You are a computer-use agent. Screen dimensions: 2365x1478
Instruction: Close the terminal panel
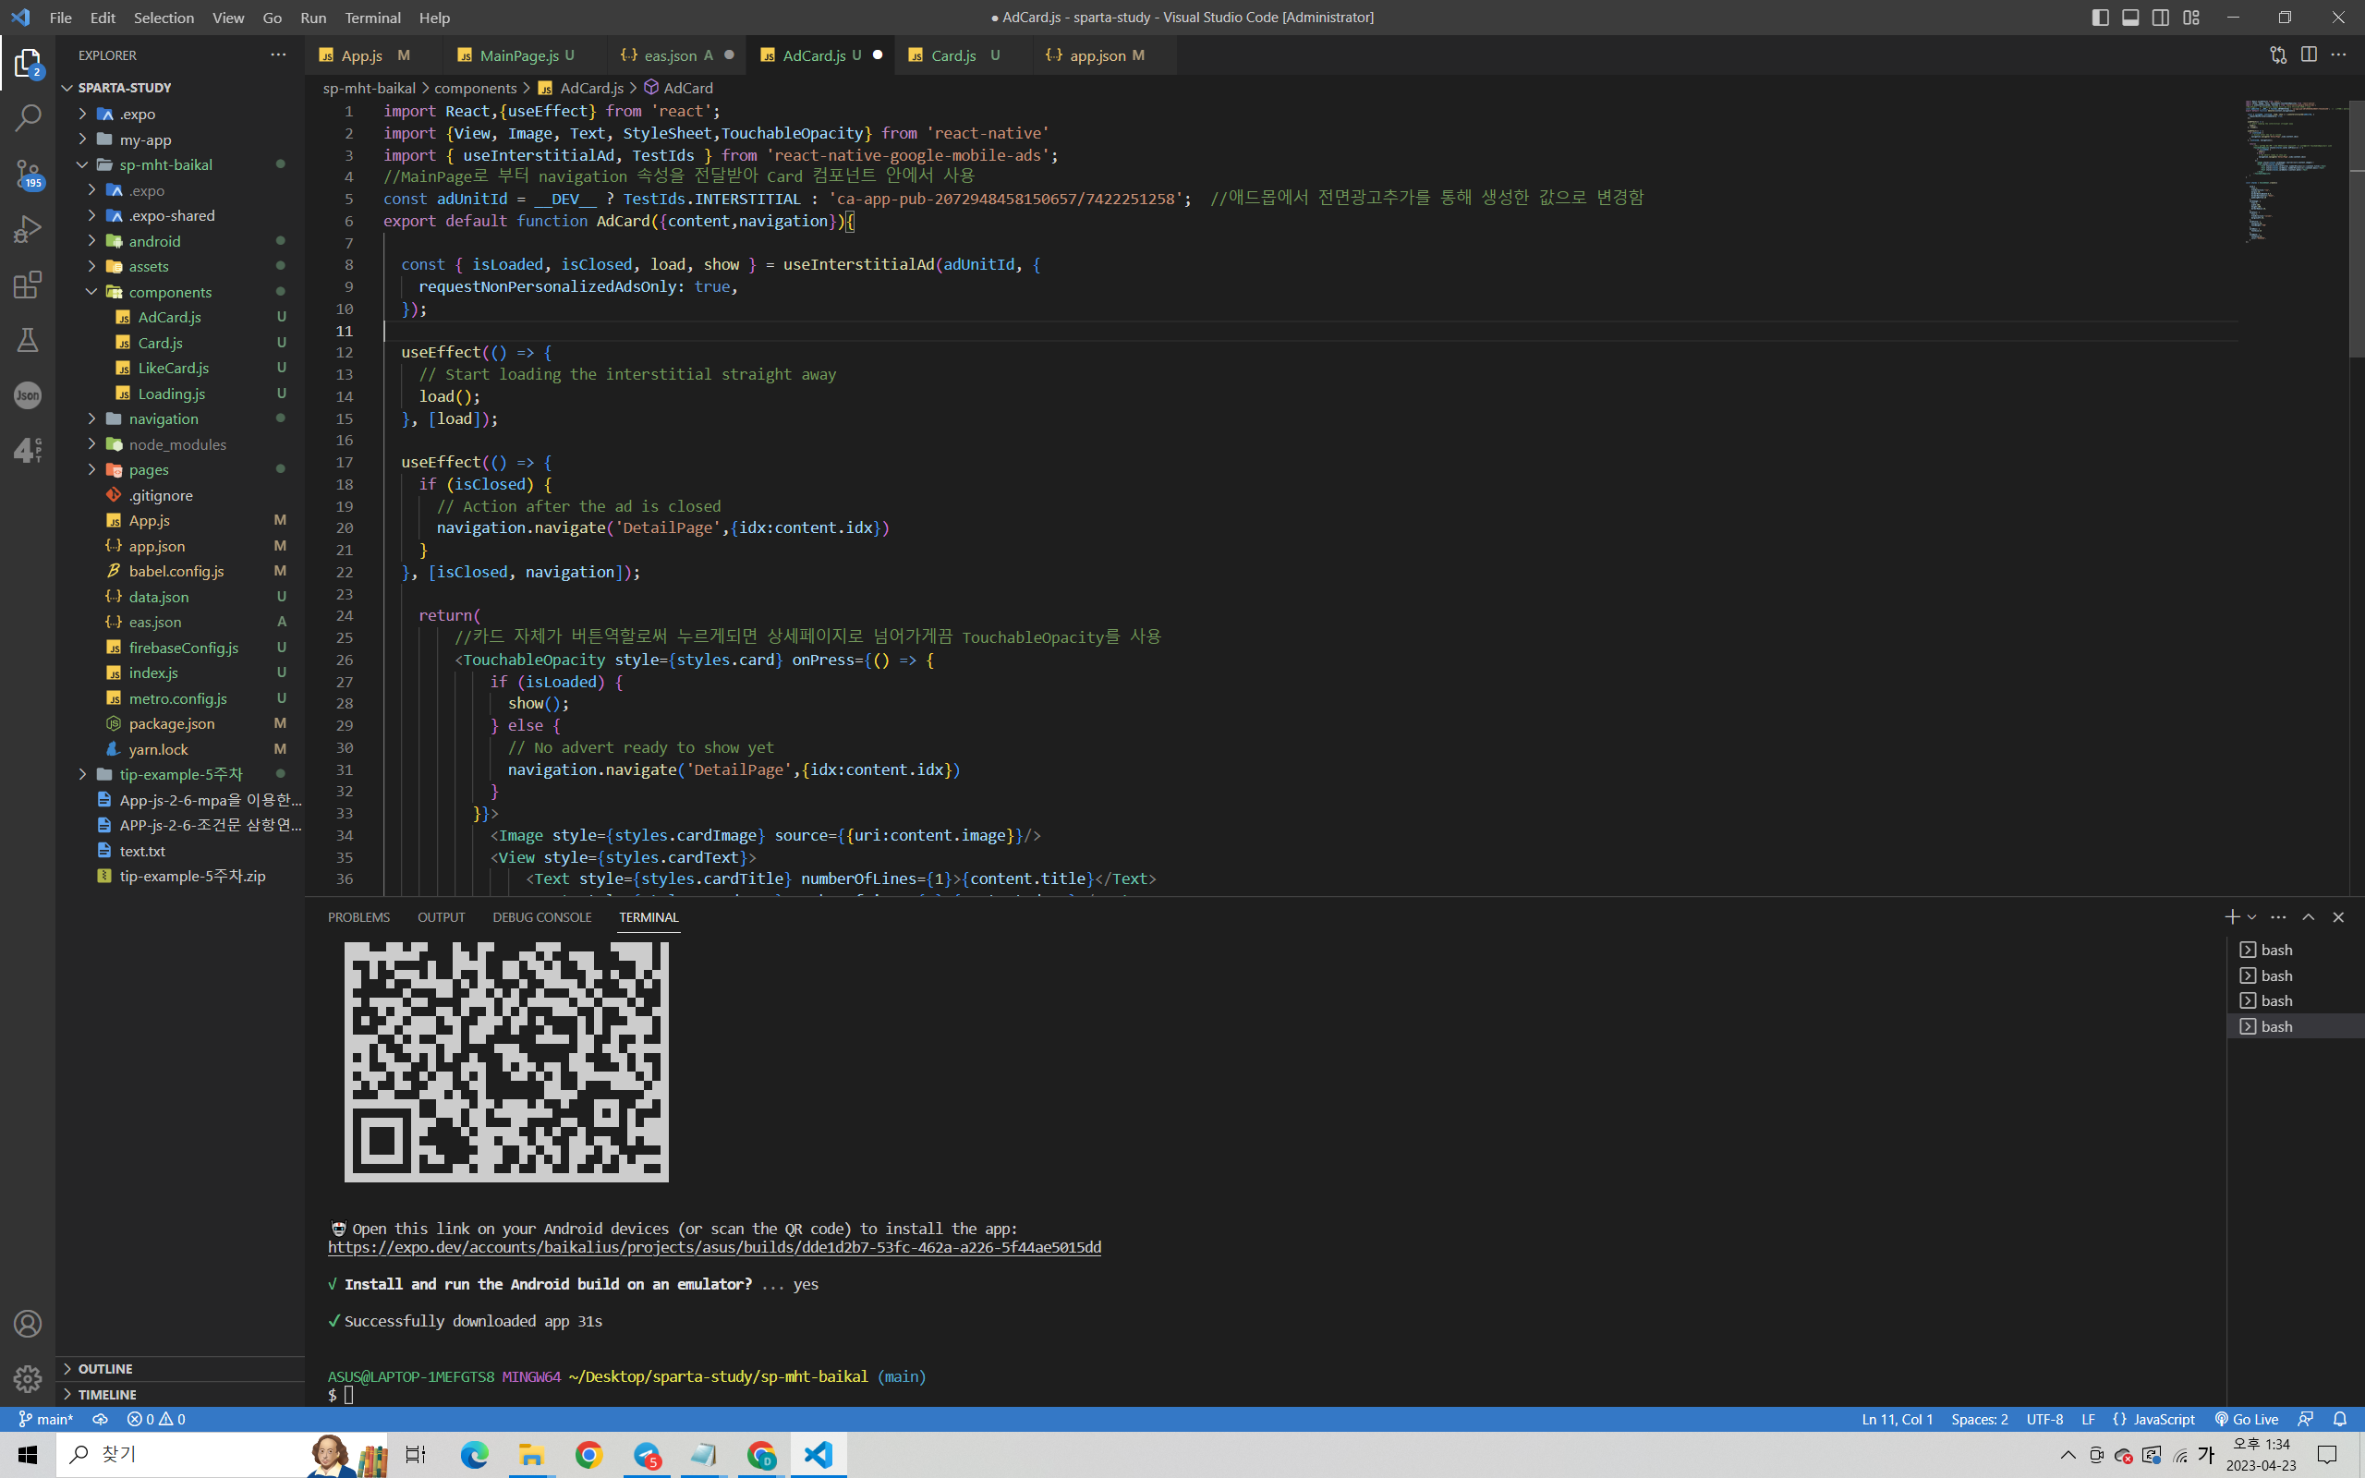pyautogui.click(x=2338, y=917)
